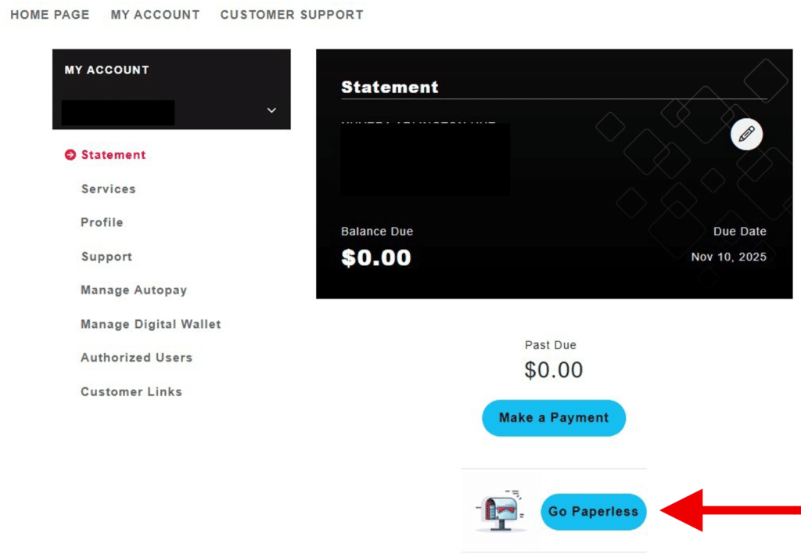Click the Go Paperless button
Screen dimensions: 801x558
[x=593, y=512]
